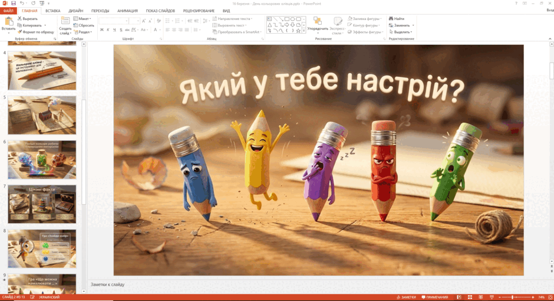Switch to ВСТАВКА tab
The width and height of the screenshot is (554, 301).
(52, 11)
